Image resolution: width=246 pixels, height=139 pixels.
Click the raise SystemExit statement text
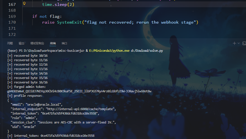pos(120,23)
